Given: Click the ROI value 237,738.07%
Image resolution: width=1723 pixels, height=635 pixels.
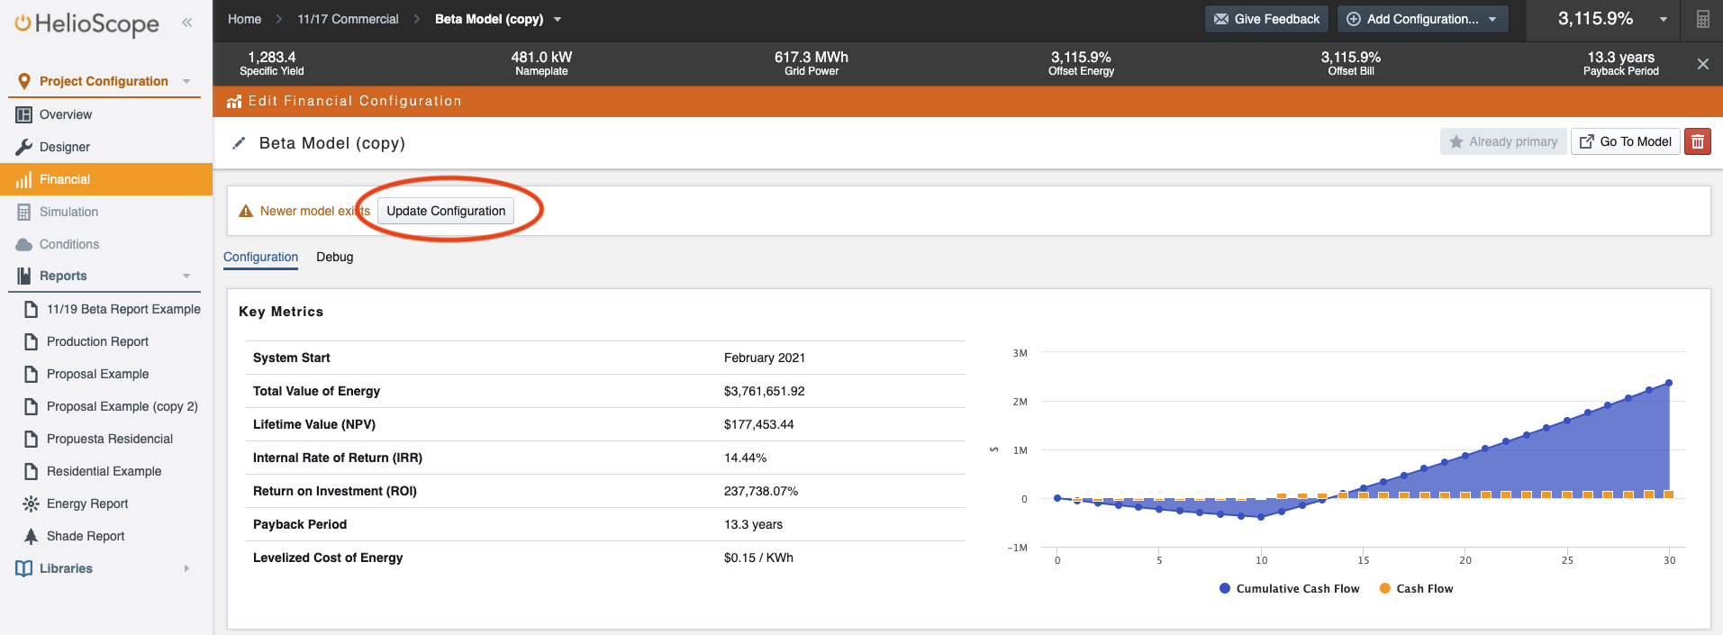Looking at the screenshot, I should [761, 491].
